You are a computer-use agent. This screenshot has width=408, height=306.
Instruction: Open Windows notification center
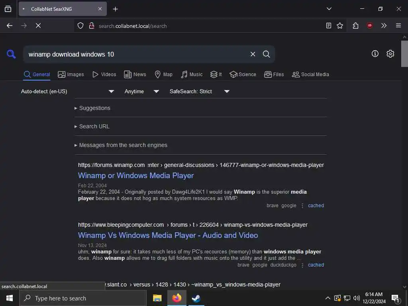coord(396,298)
